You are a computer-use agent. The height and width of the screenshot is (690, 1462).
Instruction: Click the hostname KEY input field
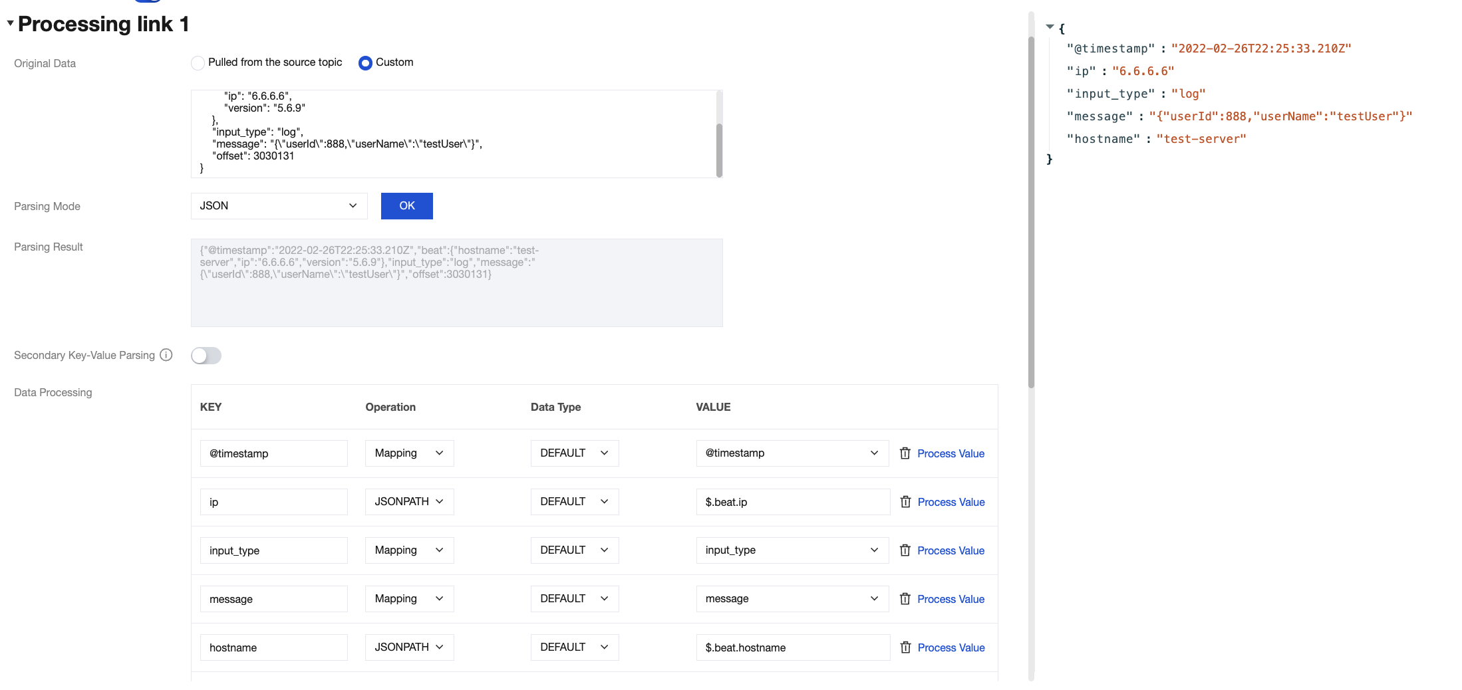point(273,647)
